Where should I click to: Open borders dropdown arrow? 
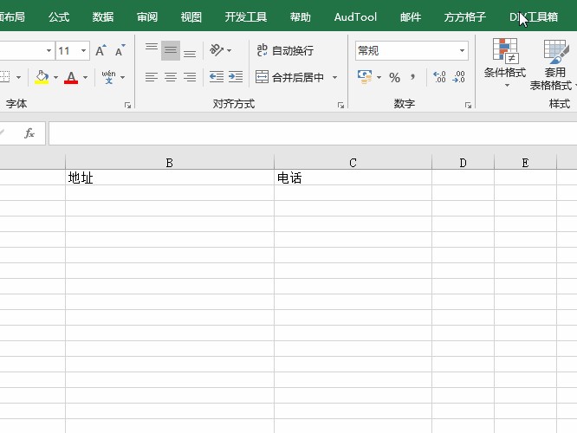point(18,77)
